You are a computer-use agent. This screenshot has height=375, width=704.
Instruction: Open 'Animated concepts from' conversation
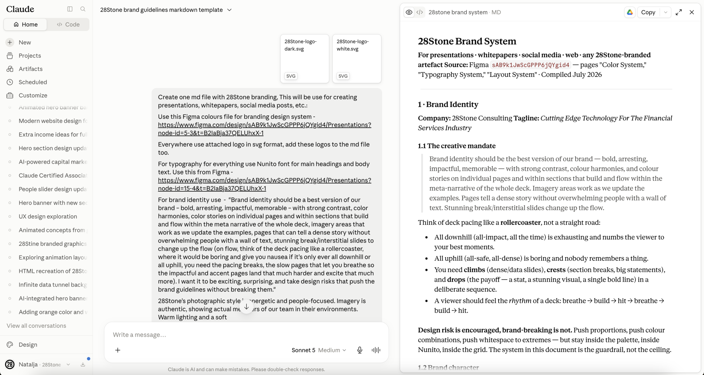pyautogui.click(x=46, y=230)
